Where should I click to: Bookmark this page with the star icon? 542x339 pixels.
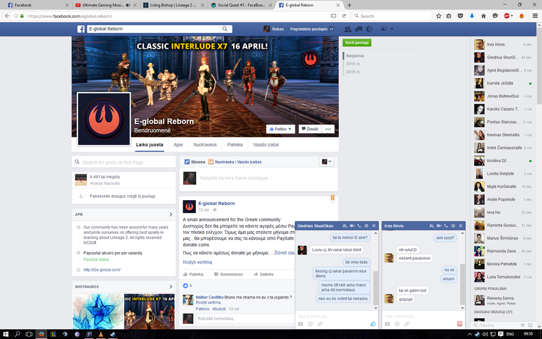pos(438,16)
